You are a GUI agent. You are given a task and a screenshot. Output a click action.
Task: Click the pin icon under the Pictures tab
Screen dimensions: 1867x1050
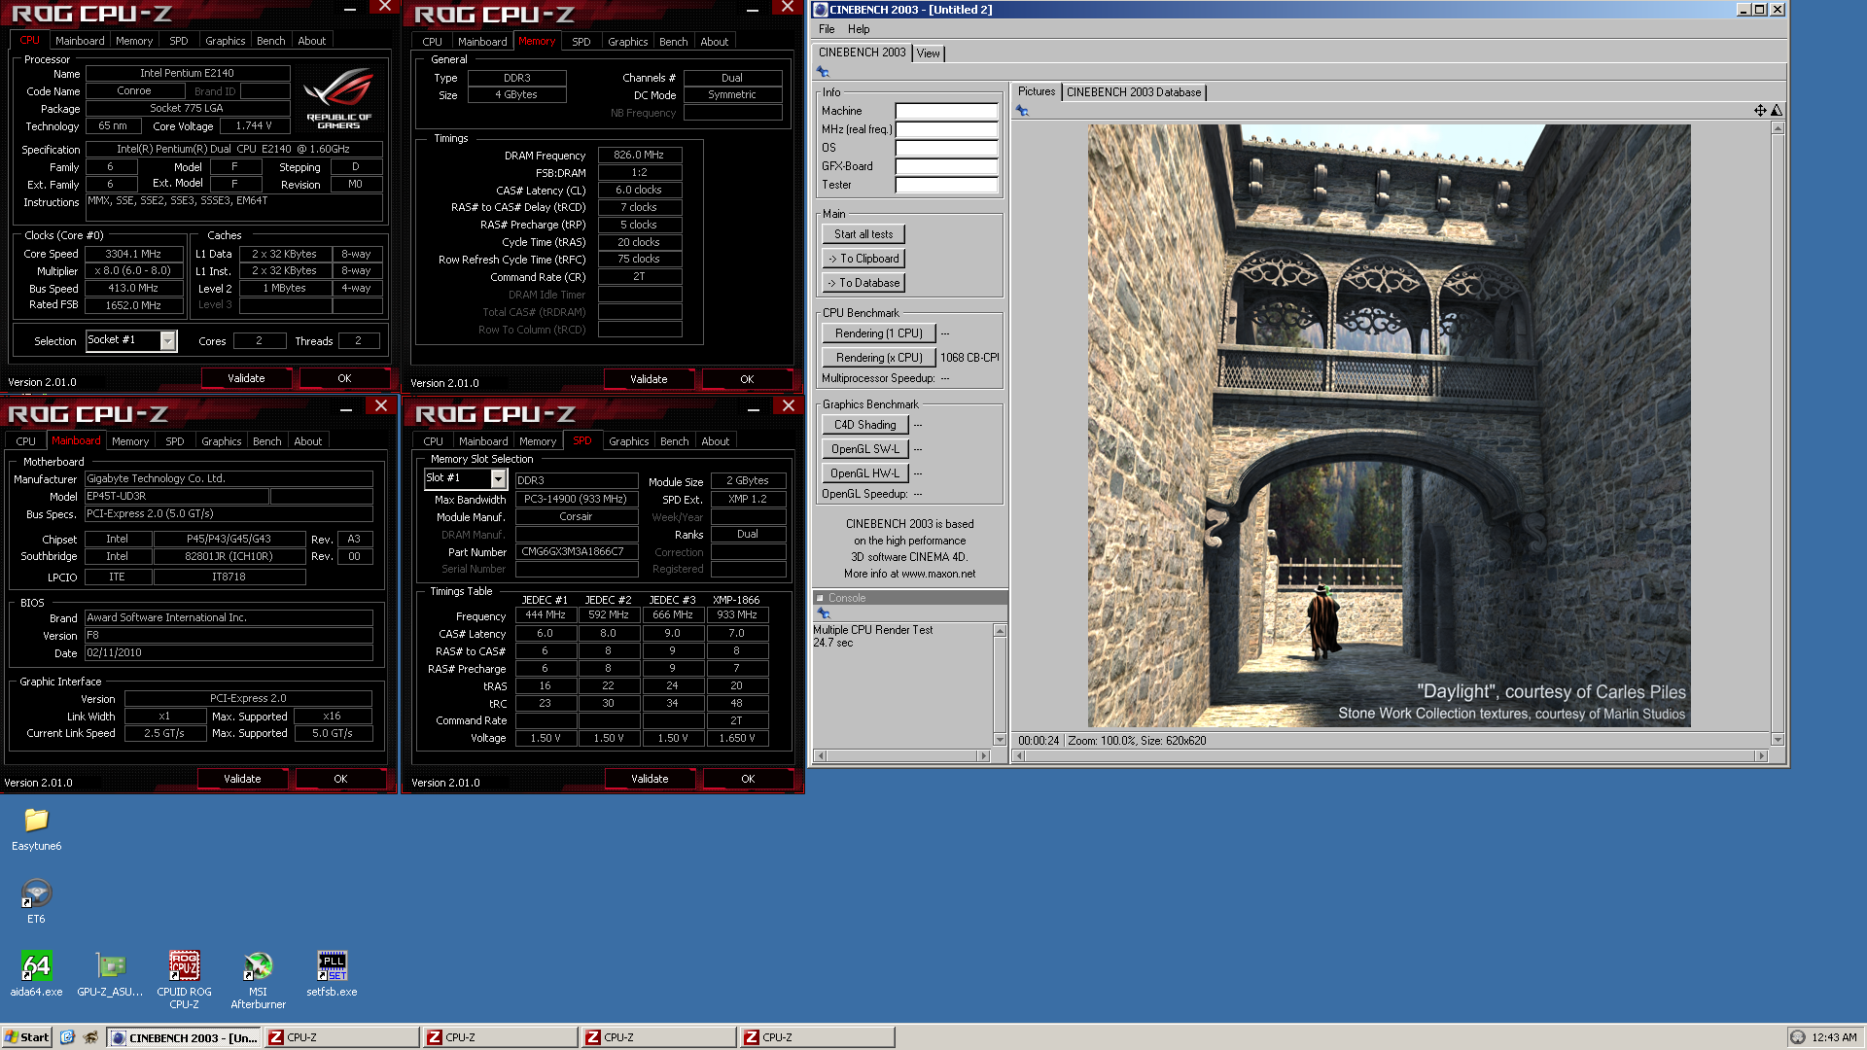click(x=1022, y=111)
